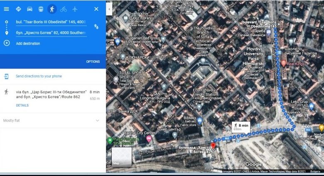The width and height of the screenshot is (324, 176).
Task: Click the Школа по рисуване Палитра marker
Action: (291, 41)
